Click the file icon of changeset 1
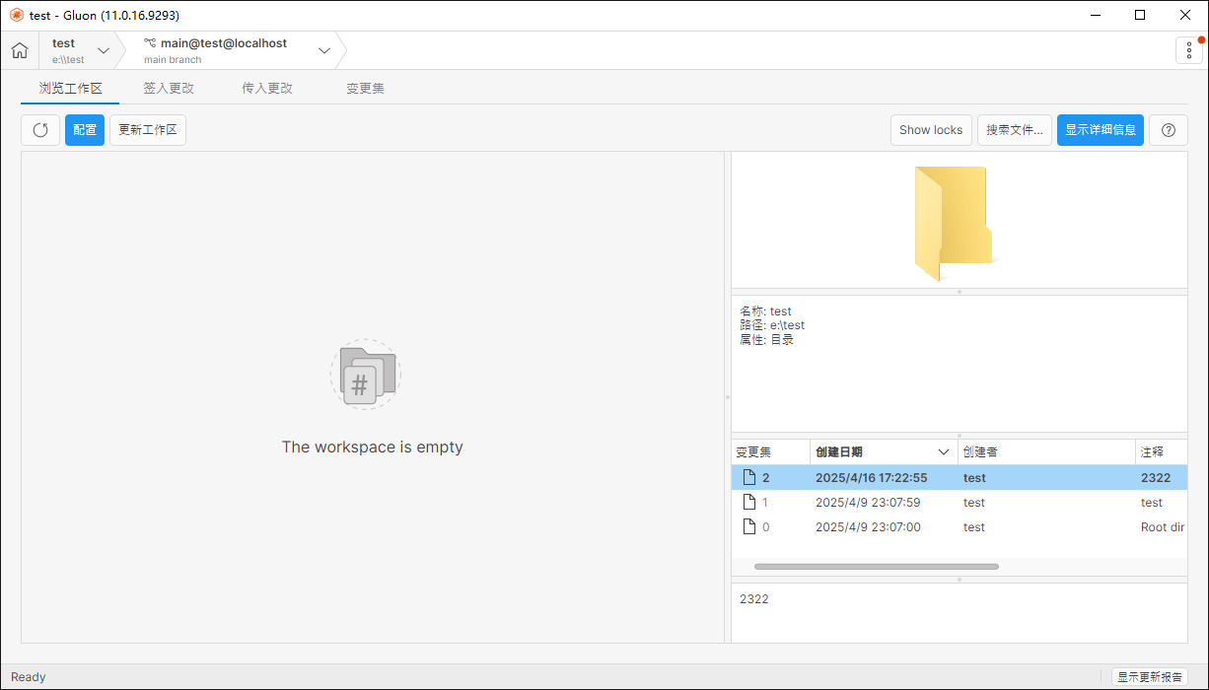 coord(748,503)
